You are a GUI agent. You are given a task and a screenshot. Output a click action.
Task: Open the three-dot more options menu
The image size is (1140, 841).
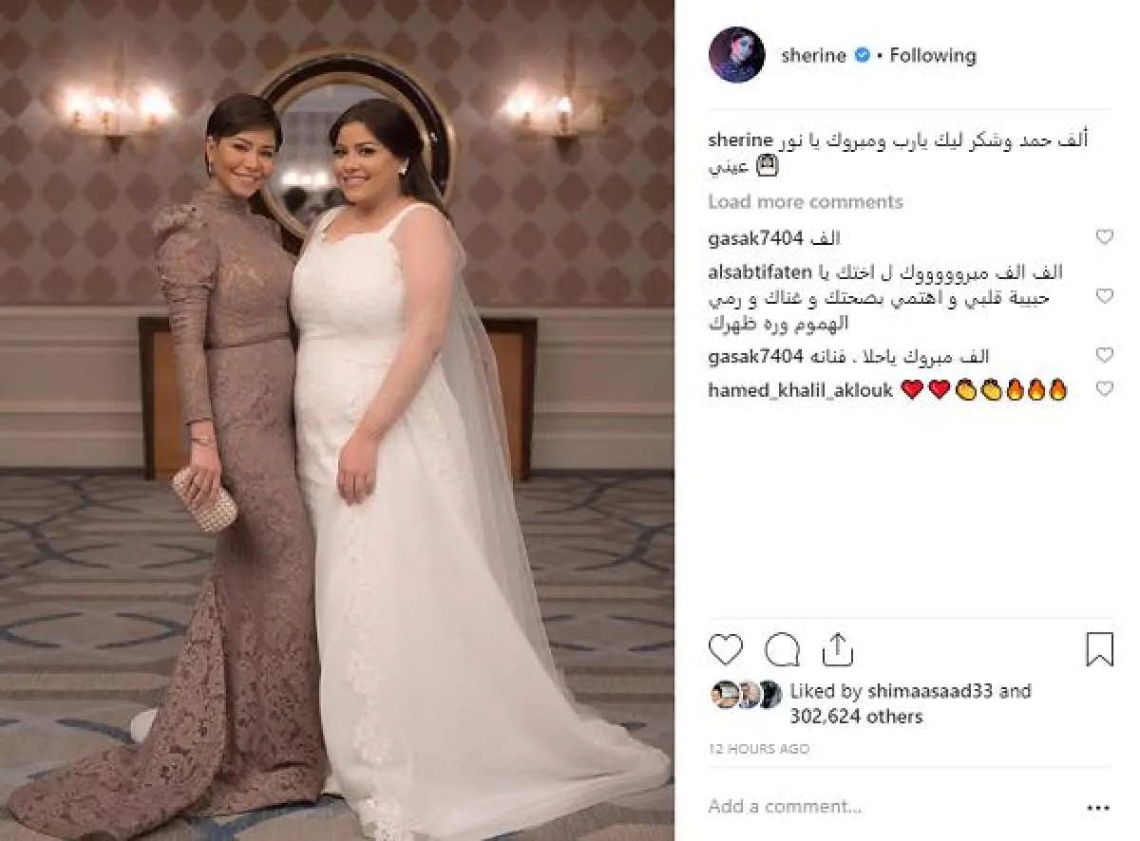1098,808
